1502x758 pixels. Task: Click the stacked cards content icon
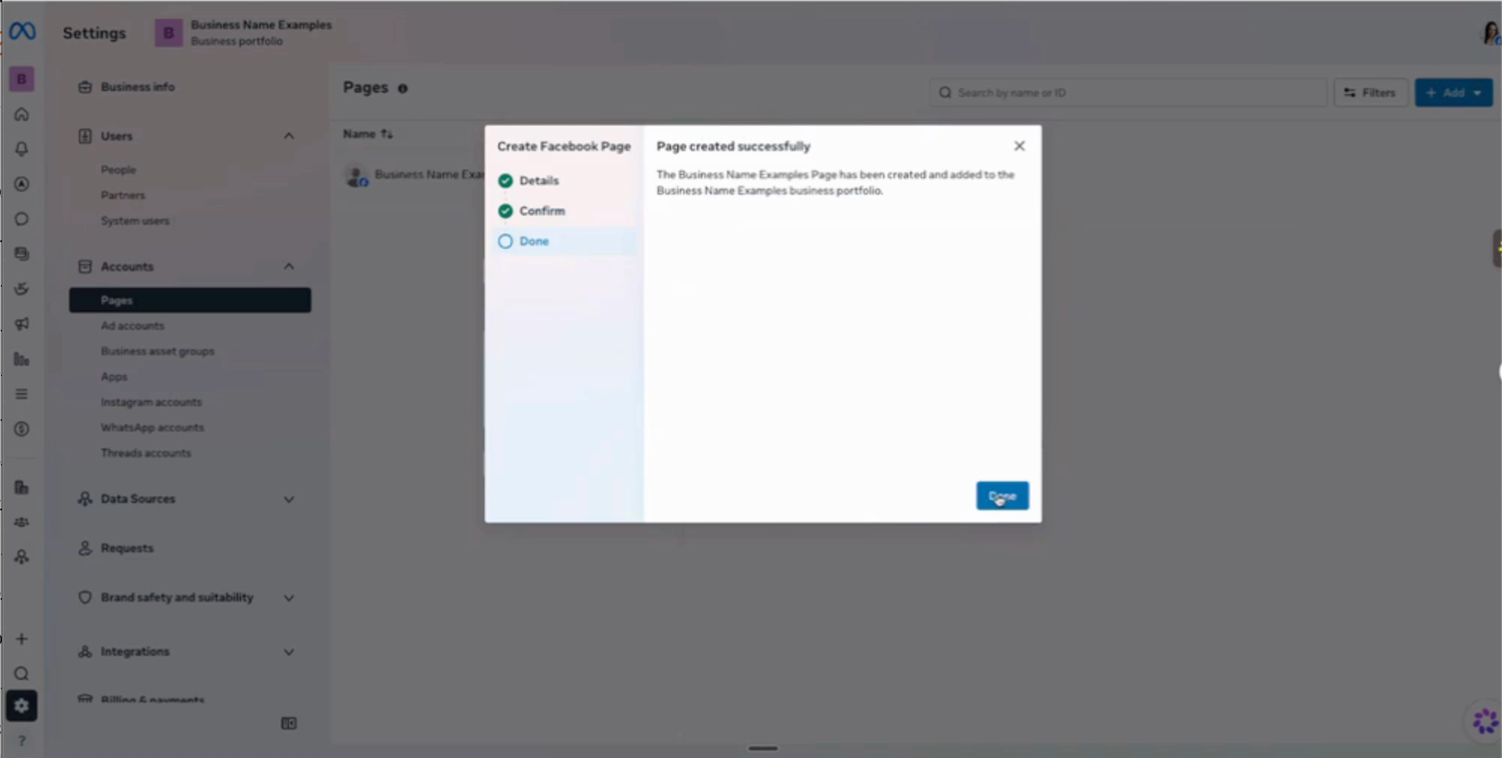click(22, 254)
